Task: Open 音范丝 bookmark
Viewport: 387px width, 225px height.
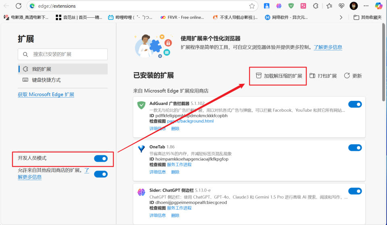Action: click(x=79, y=17)
